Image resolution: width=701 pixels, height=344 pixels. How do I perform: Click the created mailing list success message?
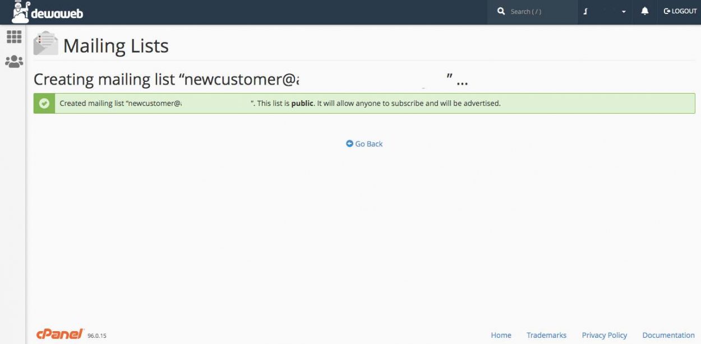pos(280,104)
